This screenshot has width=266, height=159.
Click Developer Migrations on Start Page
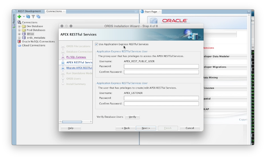pyautogui.click(x=215, y=67)
